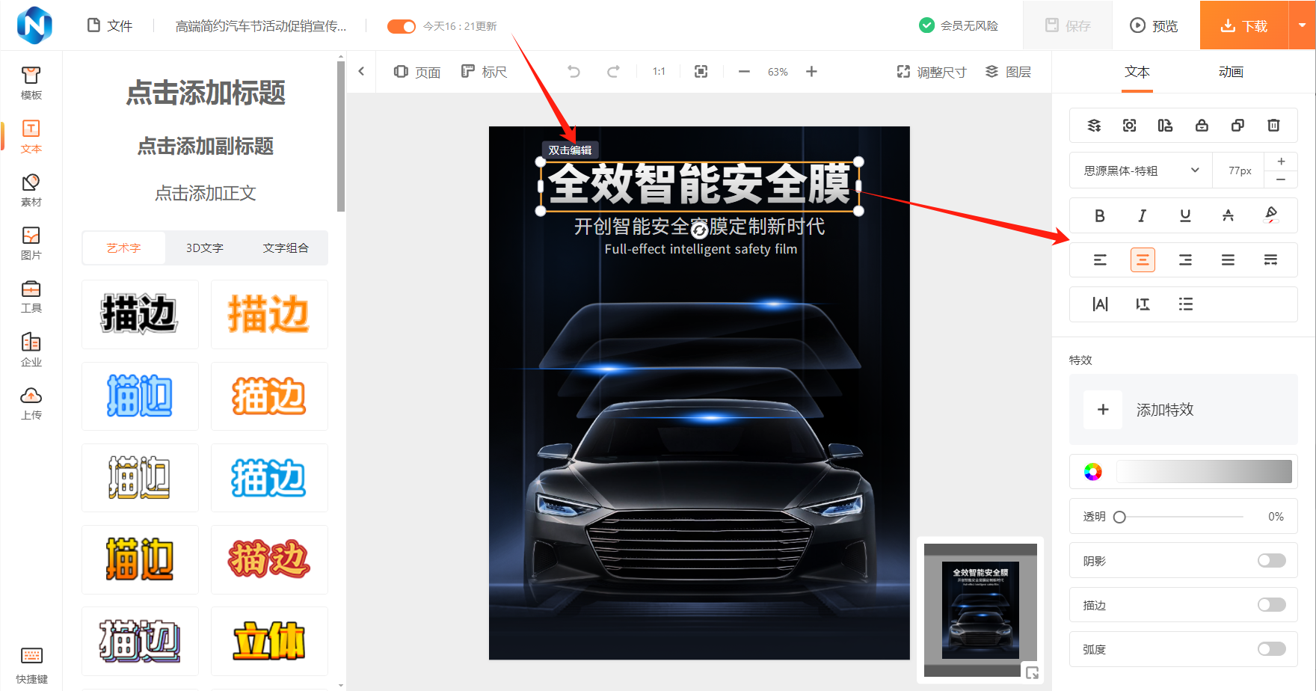Open the 思源黑体-特粗 font dropdown

[1140, 171]
